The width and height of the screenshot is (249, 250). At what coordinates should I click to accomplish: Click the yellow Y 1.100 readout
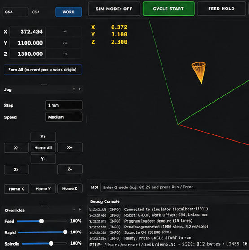[x=109, y=34]
